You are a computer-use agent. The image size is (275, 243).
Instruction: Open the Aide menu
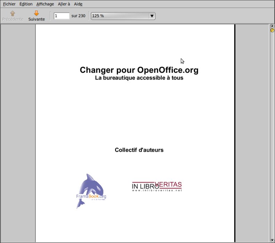pos(78,4)
